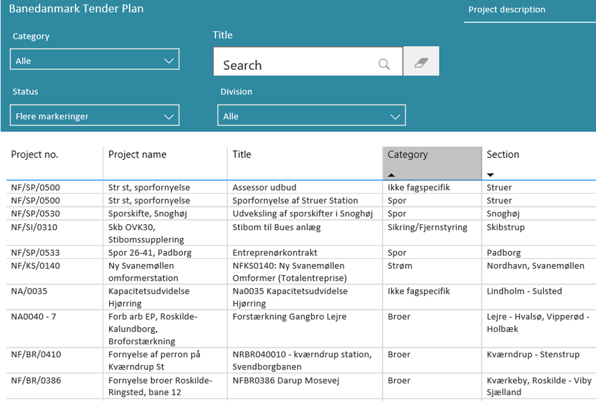Click the Forstærkning Gangbro Lejre entry
The height and width of the screenshot is (401, 596).
(289, 317)
